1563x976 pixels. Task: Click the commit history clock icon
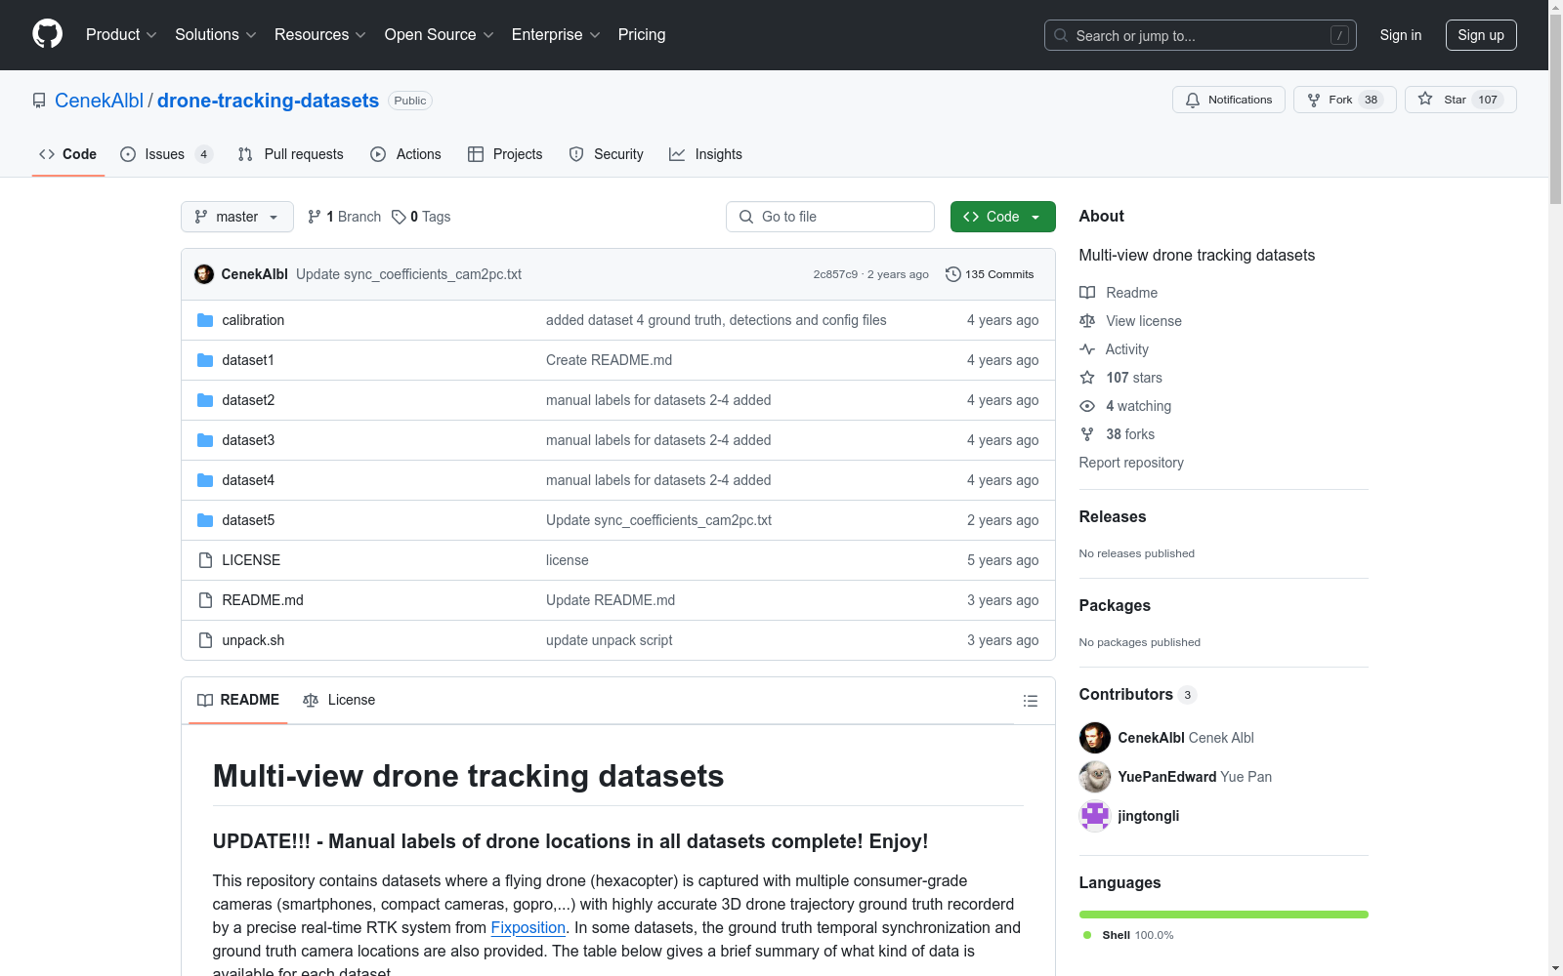953,274
